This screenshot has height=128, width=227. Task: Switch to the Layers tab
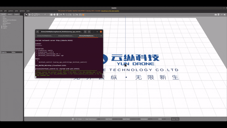coord(16,14)
